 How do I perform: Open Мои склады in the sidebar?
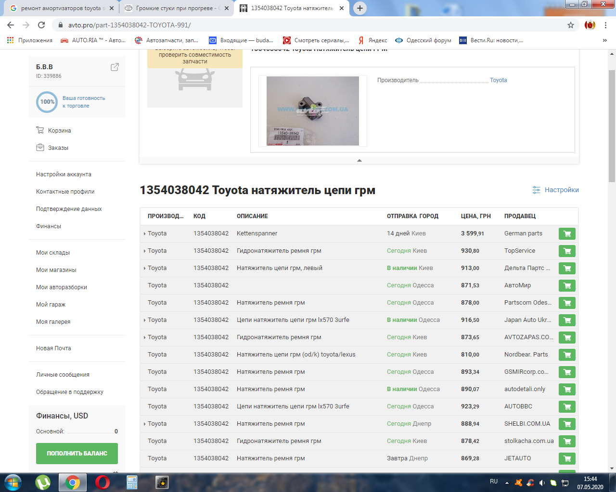(53, 253)
